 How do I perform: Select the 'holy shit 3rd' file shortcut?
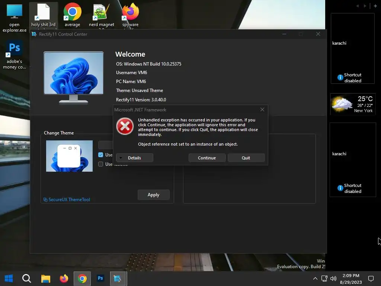[x=43, y=16]
